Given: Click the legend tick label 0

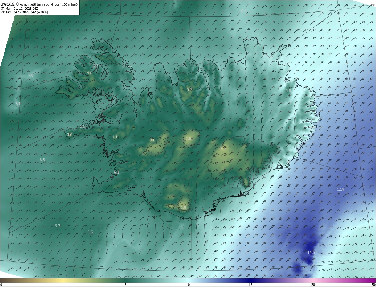Looking at the screenshot, I should click(x=1, y=285).
